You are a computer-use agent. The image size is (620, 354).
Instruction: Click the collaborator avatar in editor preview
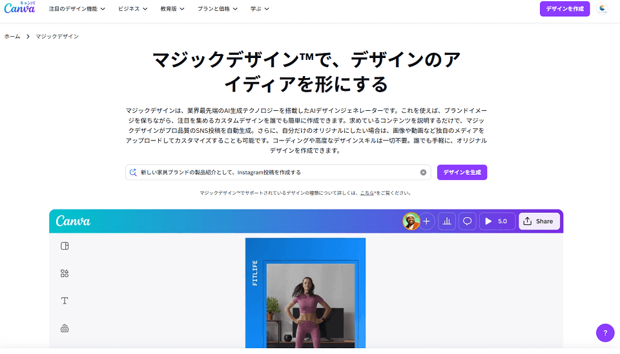411,221
